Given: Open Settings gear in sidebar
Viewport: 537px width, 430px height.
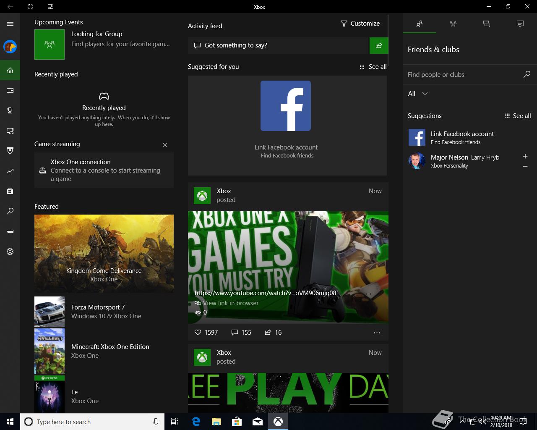Looking at the screenshot, I should pyautogui.click(x=10, y=252).
